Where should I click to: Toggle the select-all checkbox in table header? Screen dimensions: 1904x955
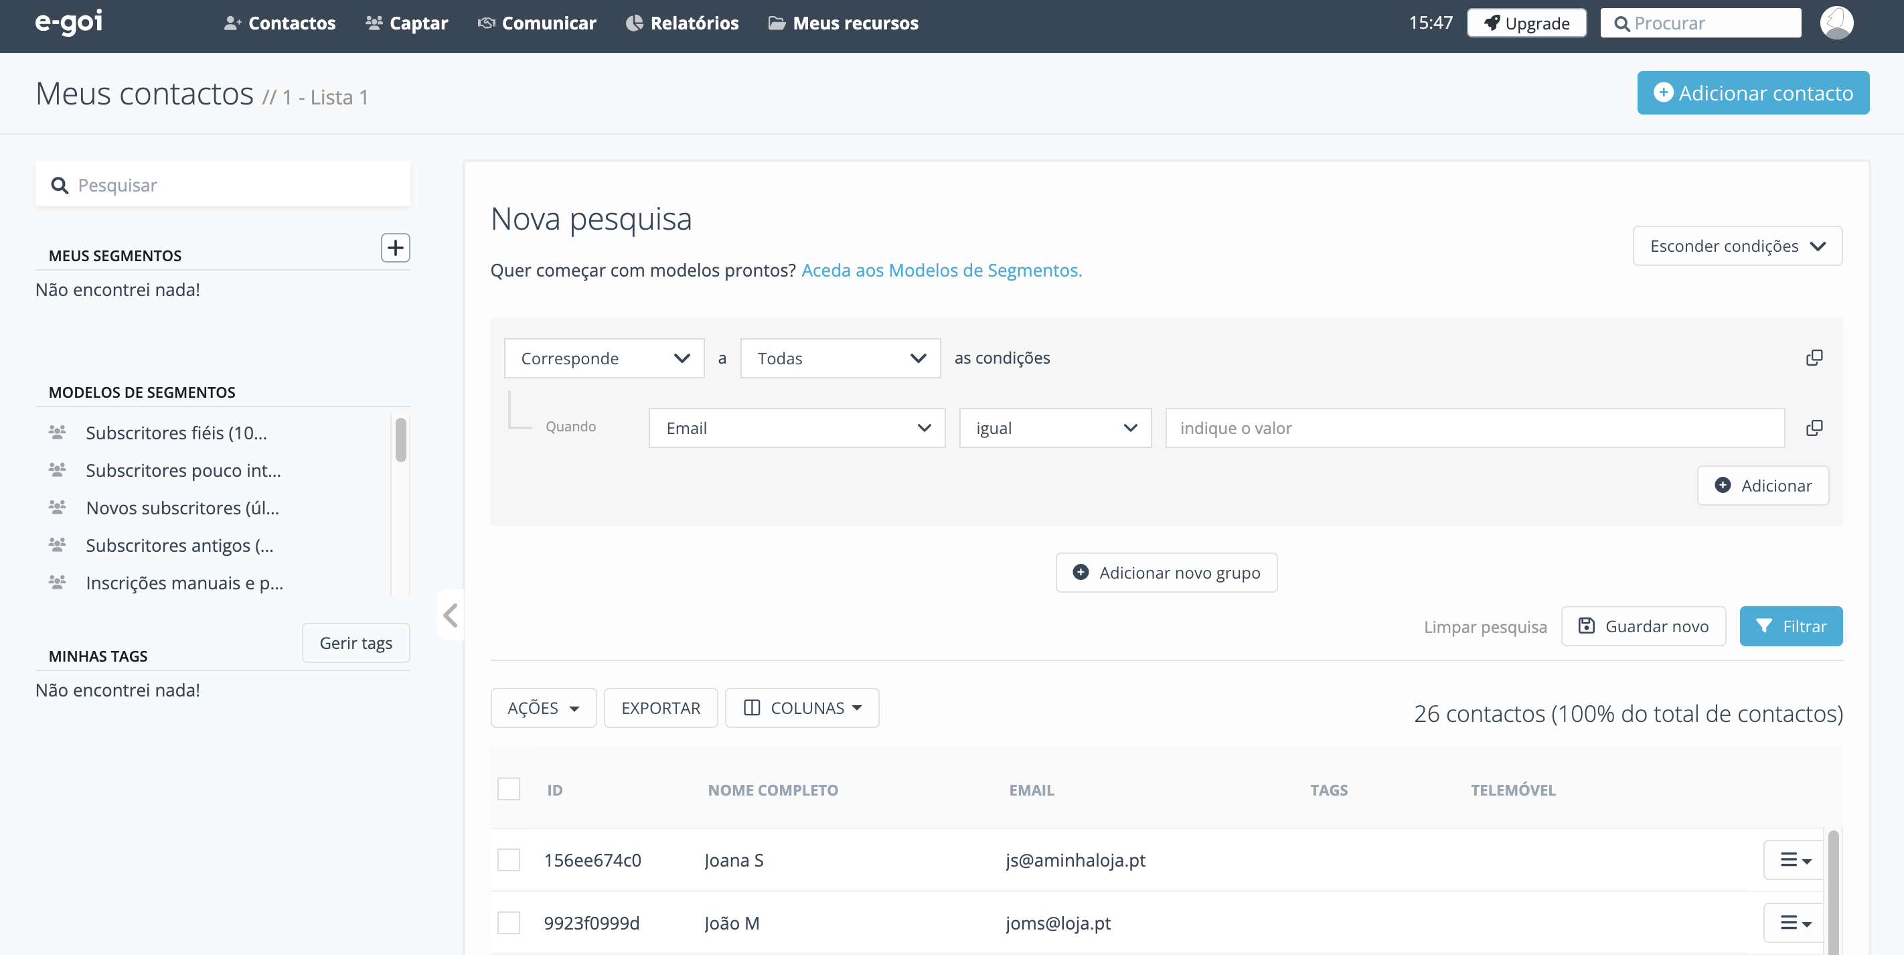click(x=509, y=790)
